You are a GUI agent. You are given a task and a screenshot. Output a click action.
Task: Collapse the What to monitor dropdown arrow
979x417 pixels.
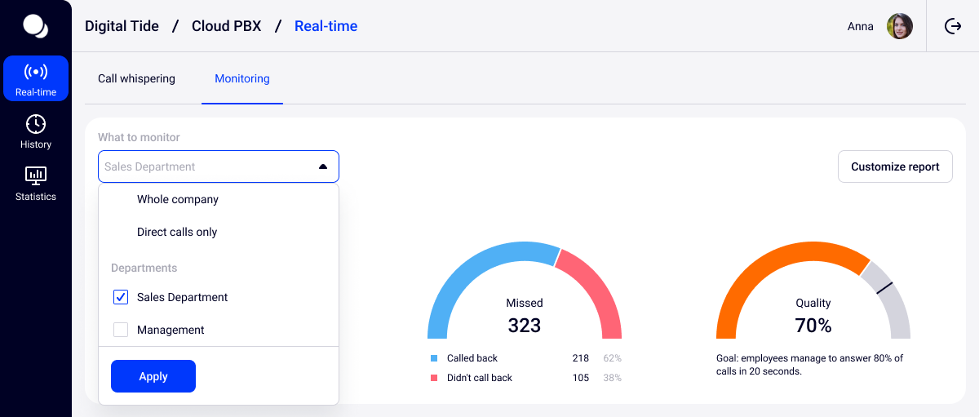323,166
